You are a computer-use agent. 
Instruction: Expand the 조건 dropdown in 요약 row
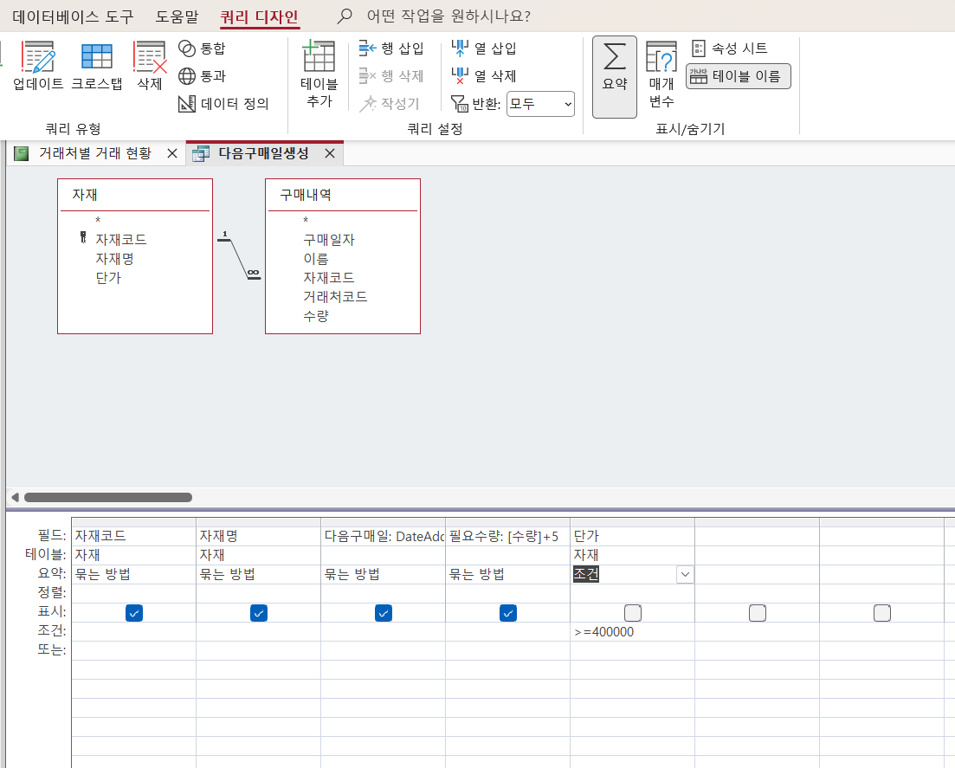685,574
